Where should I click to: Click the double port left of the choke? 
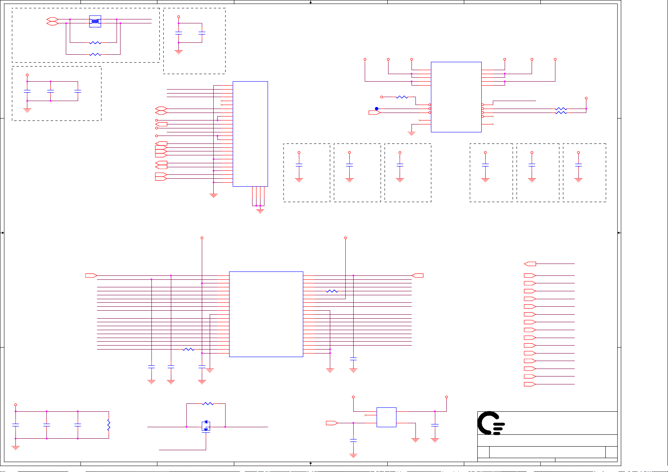tap(52, 21)
